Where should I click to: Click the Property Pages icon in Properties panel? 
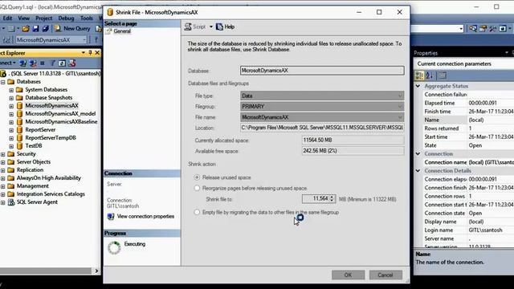tap(443, 75)
